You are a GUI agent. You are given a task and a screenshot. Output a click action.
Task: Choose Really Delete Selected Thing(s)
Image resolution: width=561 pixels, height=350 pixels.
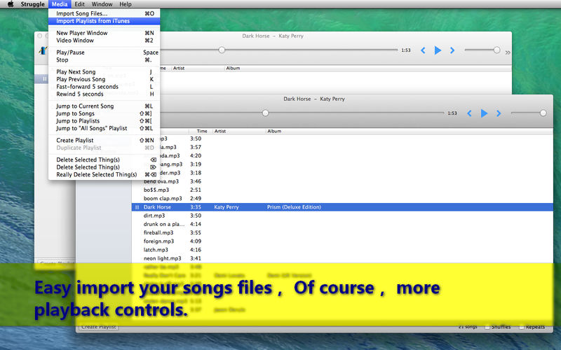[104, 174]
